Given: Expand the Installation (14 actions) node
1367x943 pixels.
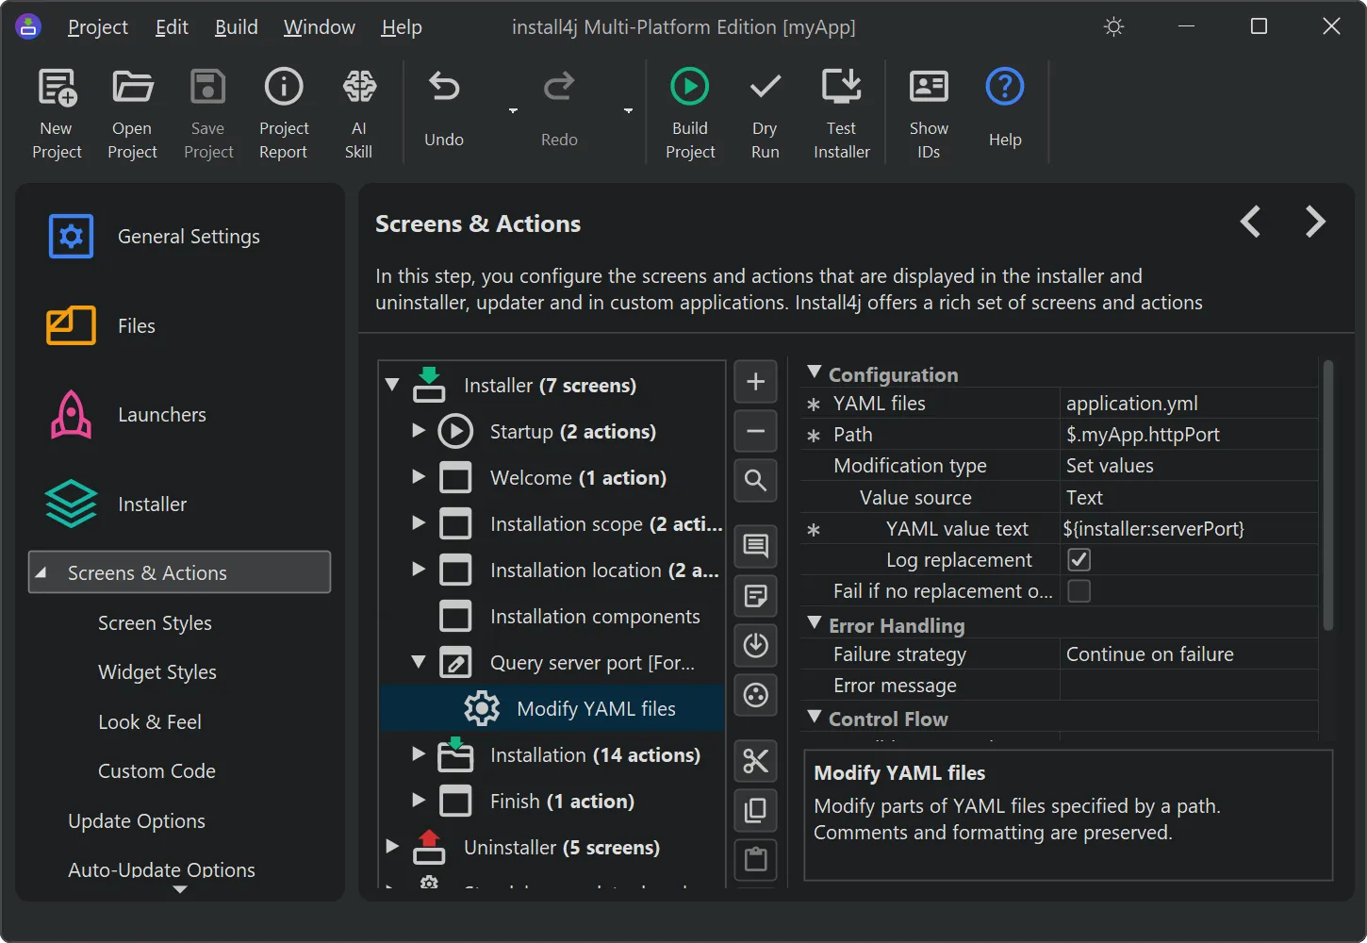Looking at the screenshot, I should coord(419,754).
